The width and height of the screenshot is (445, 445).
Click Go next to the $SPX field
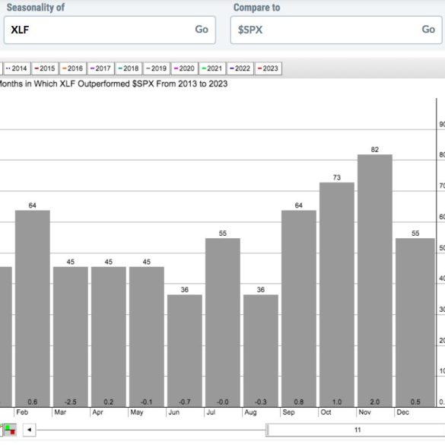pyautogui.click(x=428, y=30)
